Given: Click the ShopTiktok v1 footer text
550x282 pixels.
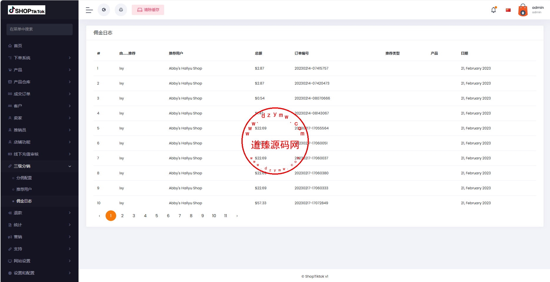Looking at the screenshot, I should tap(315, 276).
